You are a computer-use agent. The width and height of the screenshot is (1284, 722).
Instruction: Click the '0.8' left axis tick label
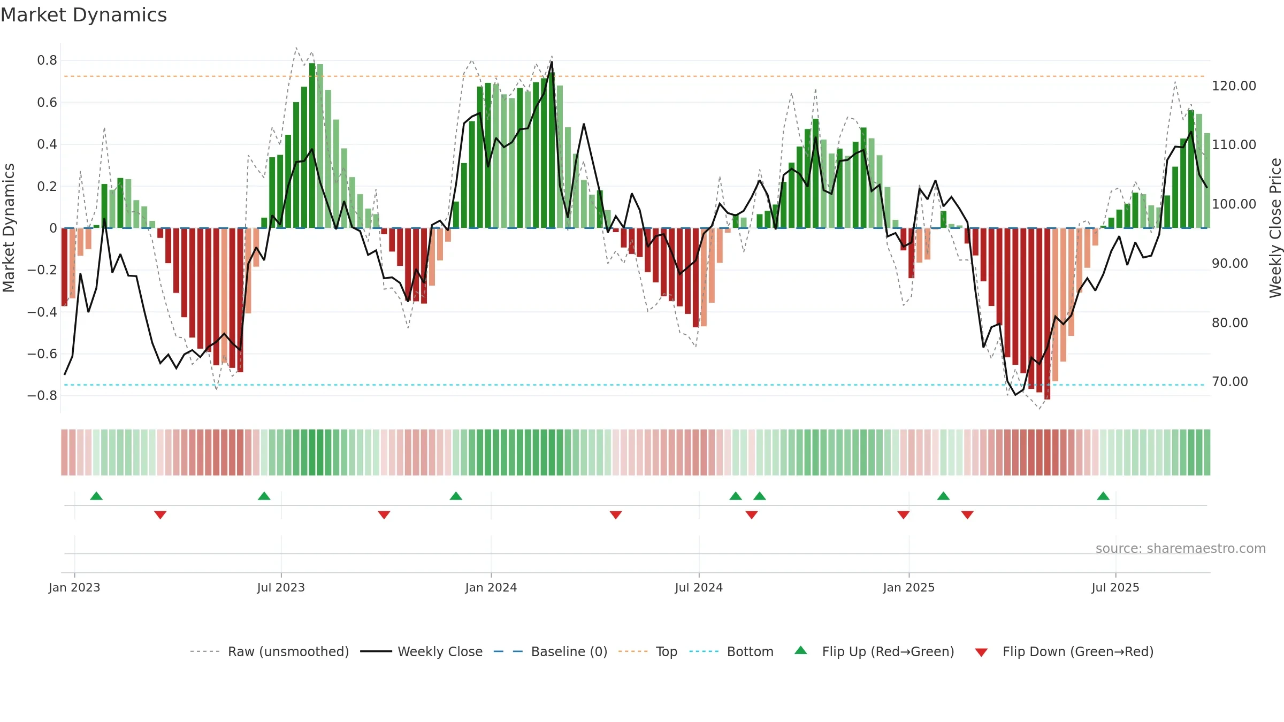pos(47,60)
